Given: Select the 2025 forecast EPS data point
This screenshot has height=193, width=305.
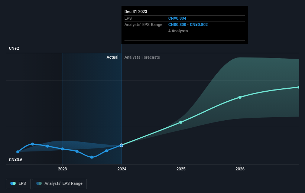Looking at the screenshot, I should coord(181,122).
